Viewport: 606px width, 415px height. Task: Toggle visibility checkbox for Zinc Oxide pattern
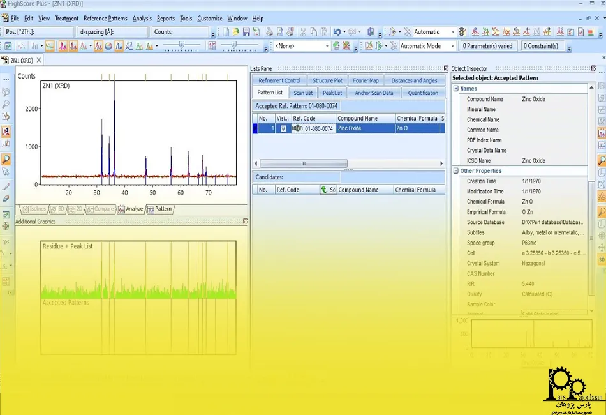(x=283, y=128)
